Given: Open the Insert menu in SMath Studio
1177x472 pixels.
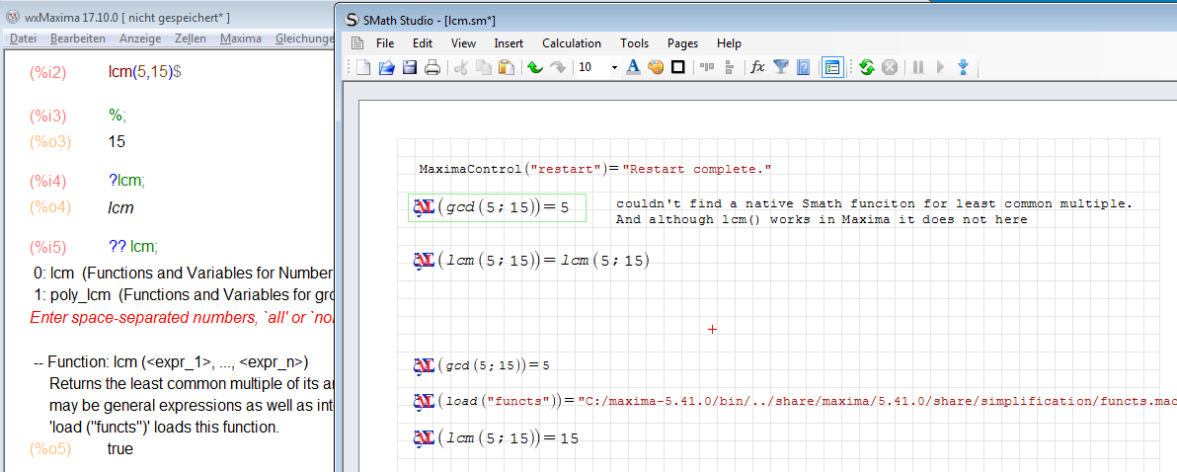Looking at the screenshot, I should pyautogui.click(x=509, y=43).
